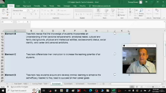Click the Merge & Center button
The image size is (166, 93).
pos(64,14)
